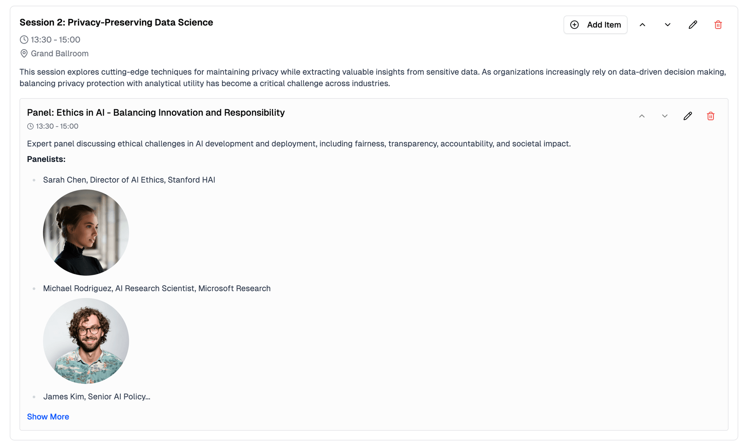
Task: Click the edit pencil on the Ethics panel
Action: tap(688, 115)
